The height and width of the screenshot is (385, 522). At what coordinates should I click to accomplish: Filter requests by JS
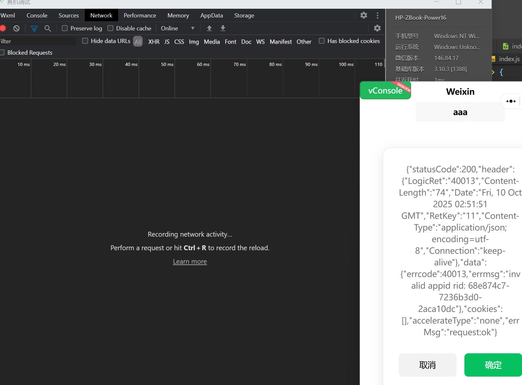coord(167,41)
